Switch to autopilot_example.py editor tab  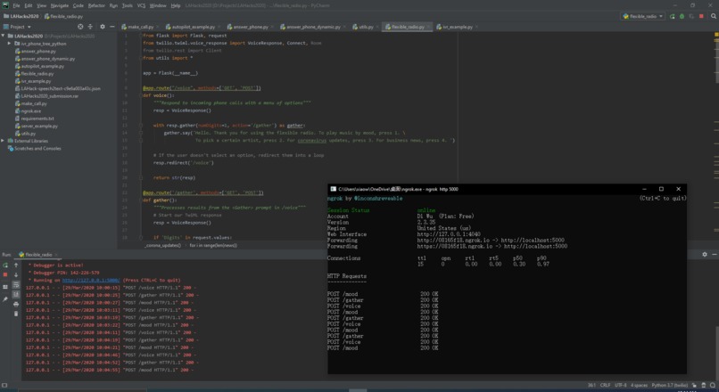(193, 27)
